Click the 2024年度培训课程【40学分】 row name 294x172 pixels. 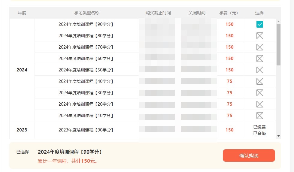click(x=86, y=81)
